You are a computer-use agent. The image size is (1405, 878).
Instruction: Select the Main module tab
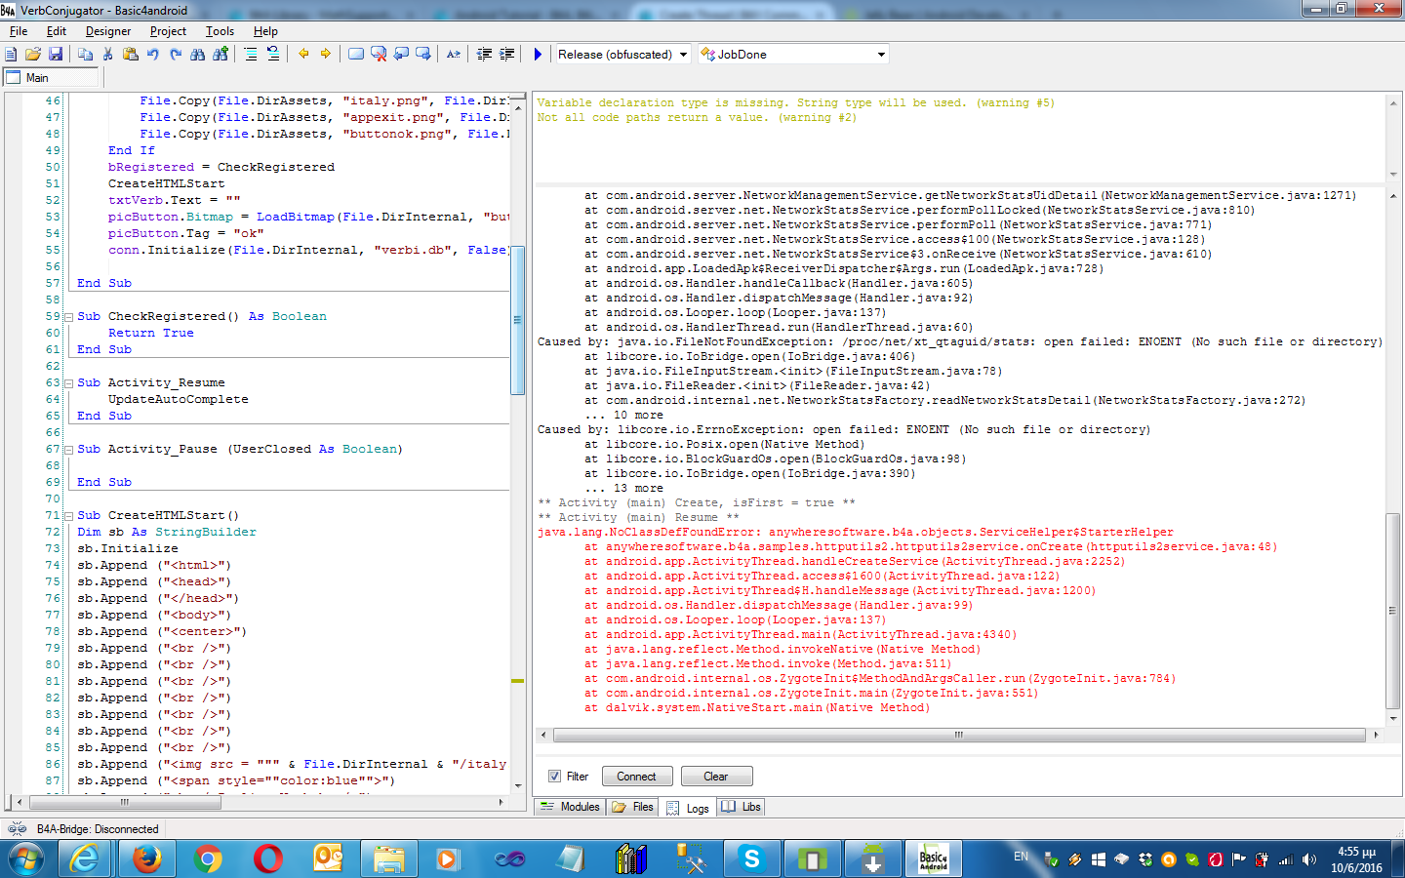pyautogui.click(x=51, y=78)
